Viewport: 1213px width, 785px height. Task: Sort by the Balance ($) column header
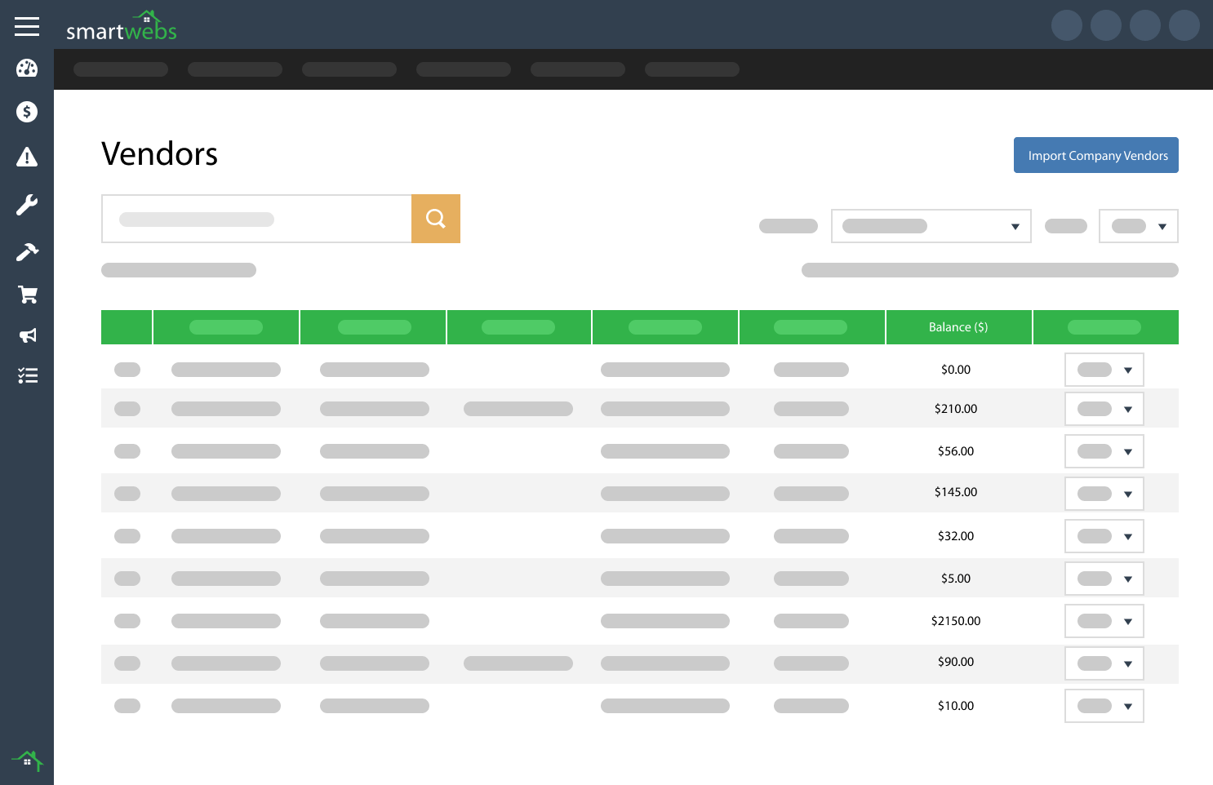(x=958, y=327)
